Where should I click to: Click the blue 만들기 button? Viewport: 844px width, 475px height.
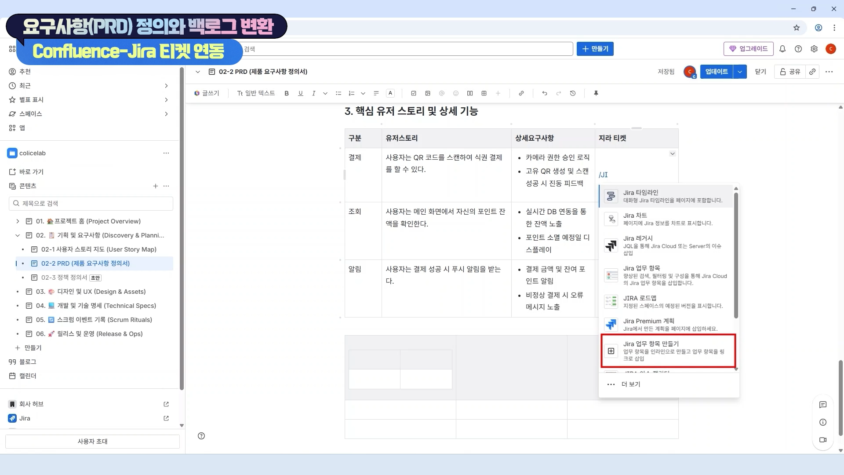point(595,49)
